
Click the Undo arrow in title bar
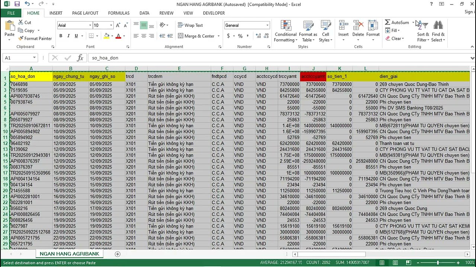[27, 4]
